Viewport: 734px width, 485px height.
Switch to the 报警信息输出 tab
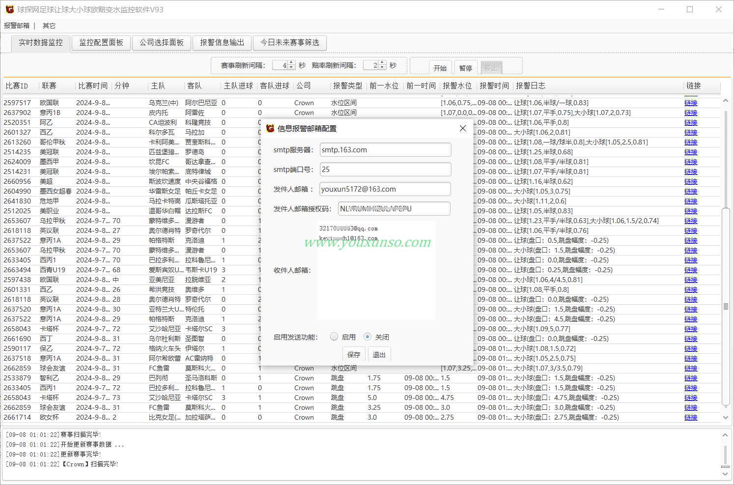[x=222, y=43]
